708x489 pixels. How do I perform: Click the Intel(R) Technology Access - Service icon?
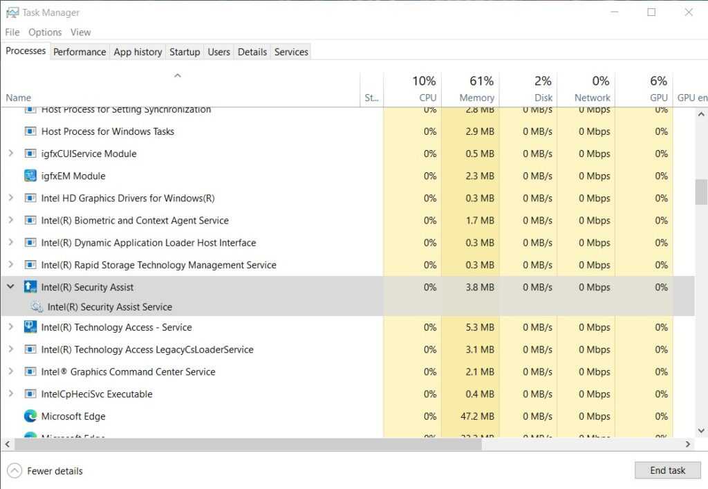[30, 327]
